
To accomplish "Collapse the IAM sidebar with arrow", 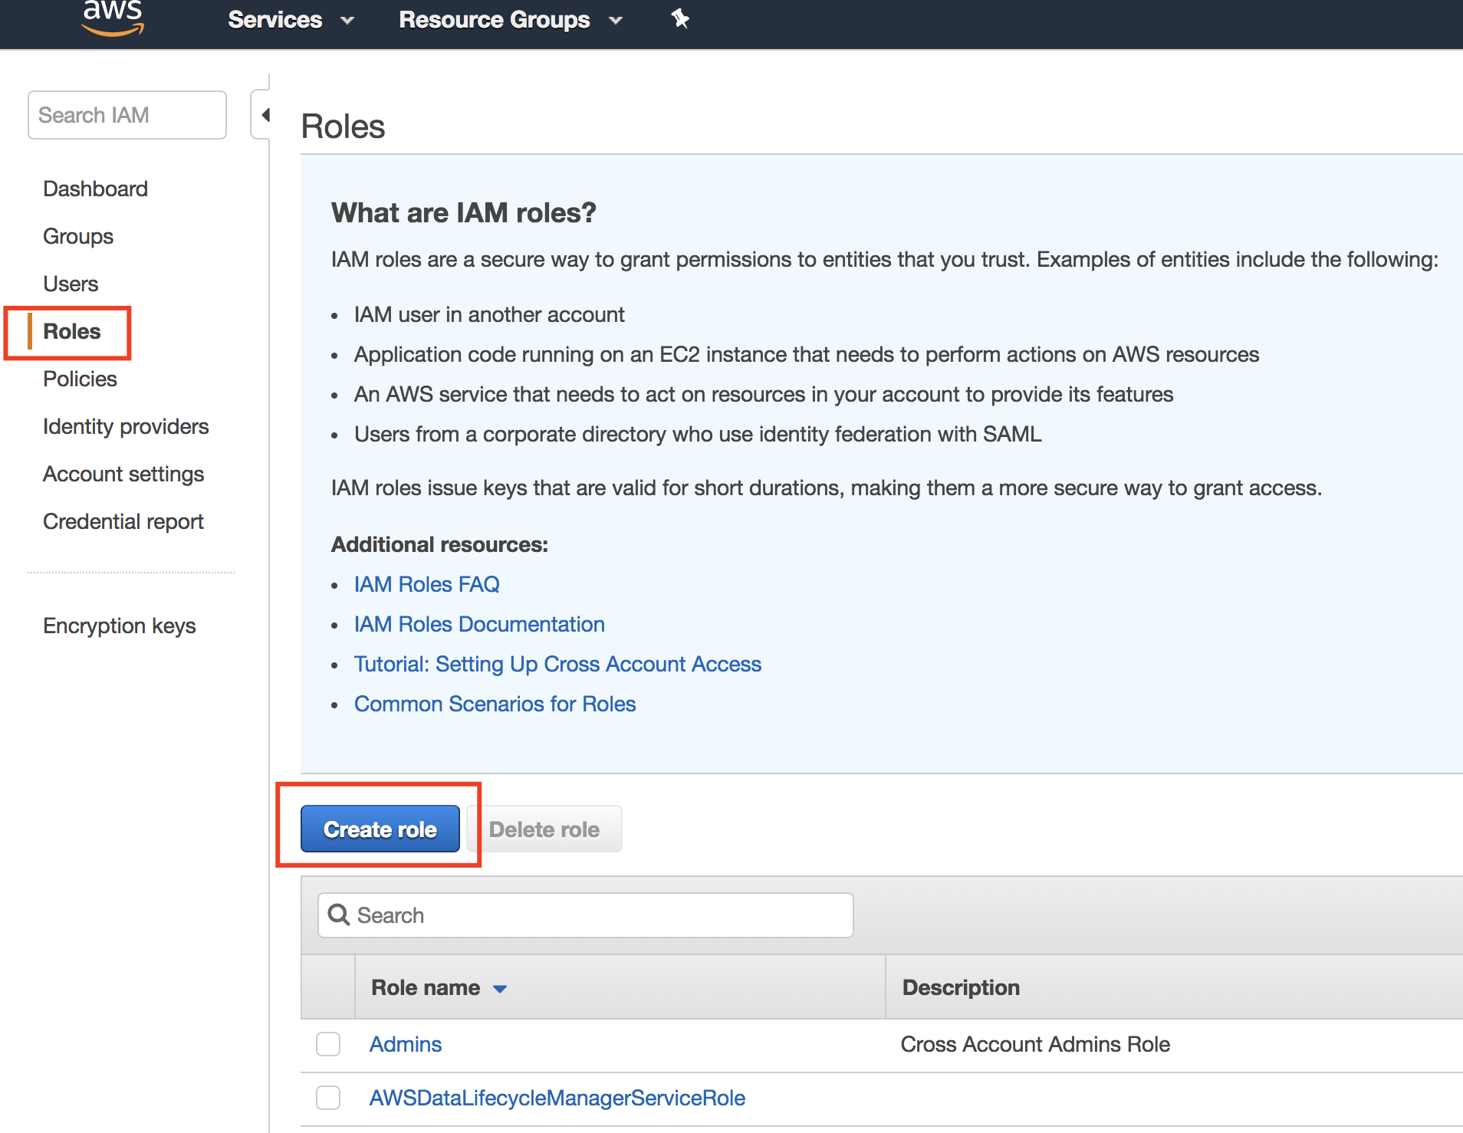I will [265, 115].
